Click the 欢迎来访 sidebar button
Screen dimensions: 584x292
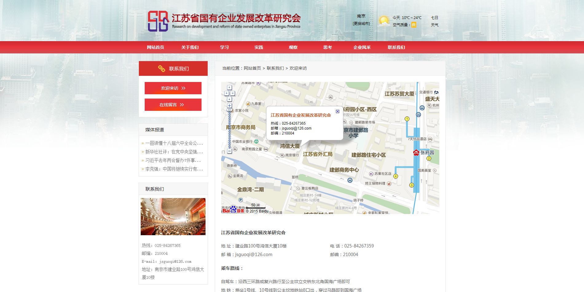(x=173, y=88)
